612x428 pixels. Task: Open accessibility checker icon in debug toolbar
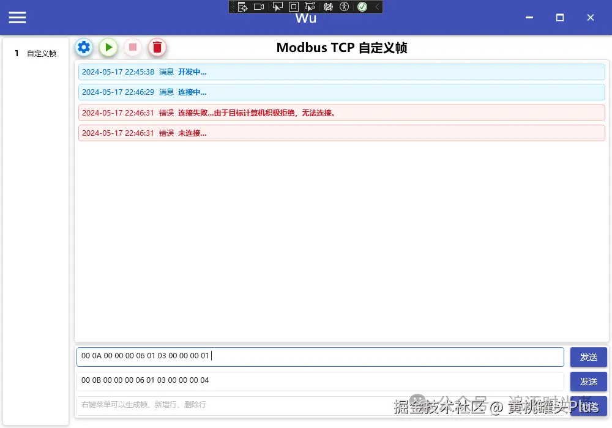[344, 7]
